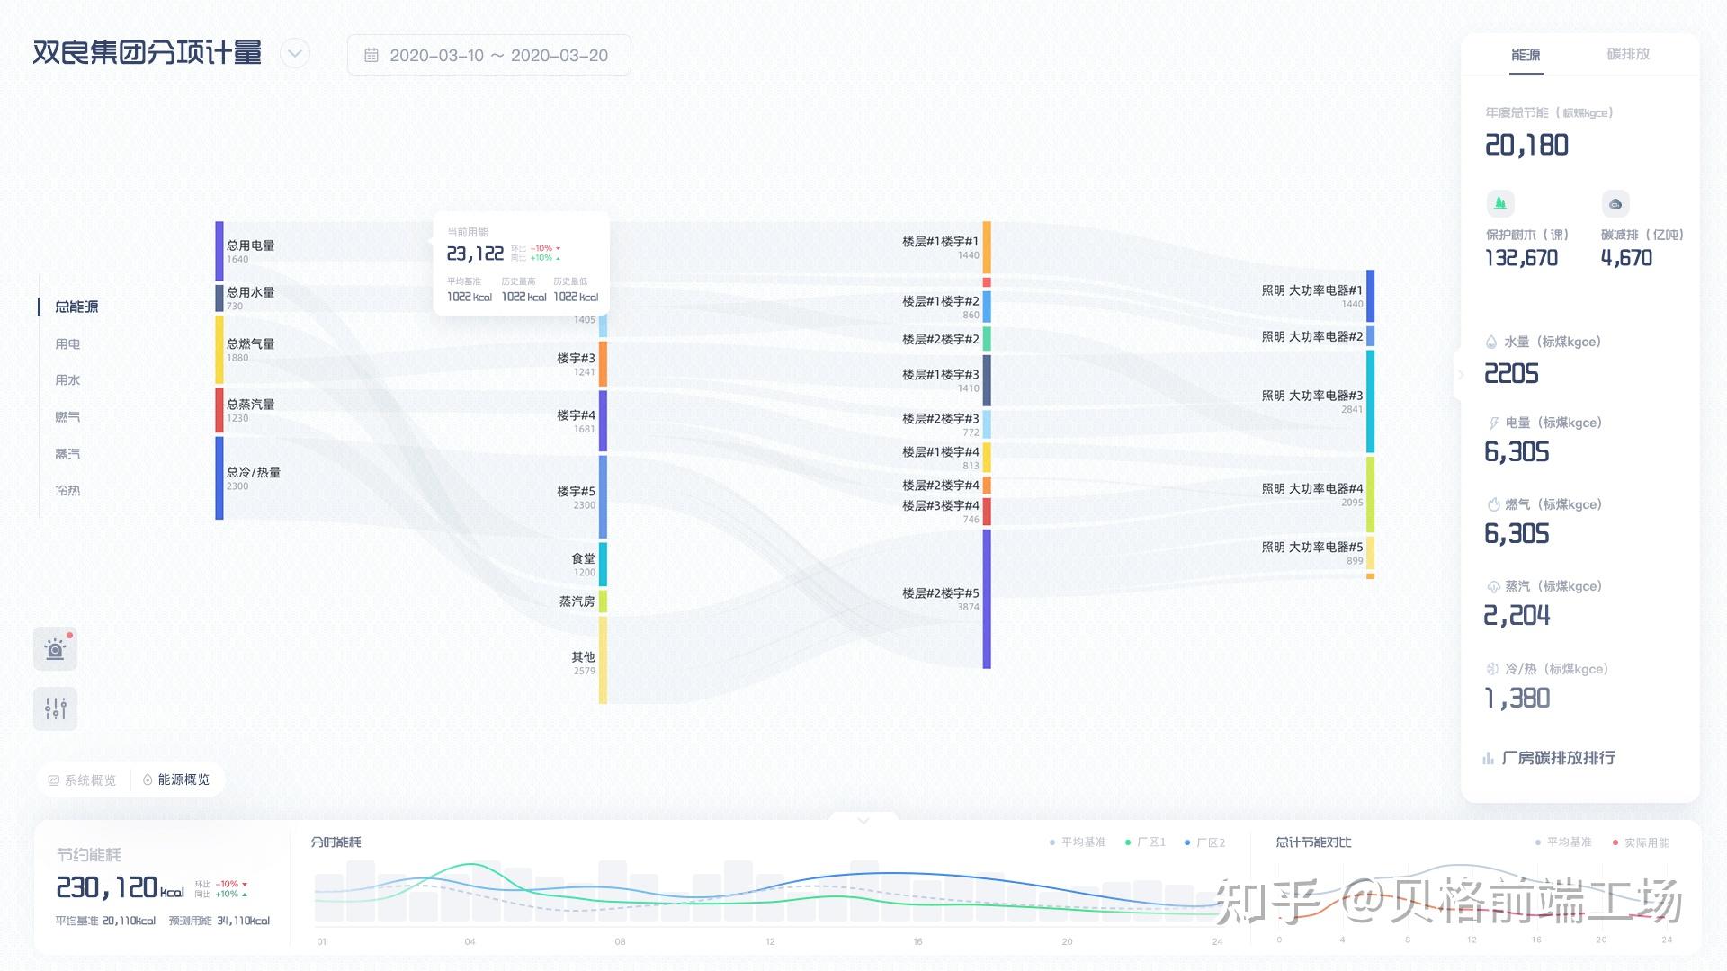
Task: Collapse the right panel using side chevron
Action: [1460, 374]
